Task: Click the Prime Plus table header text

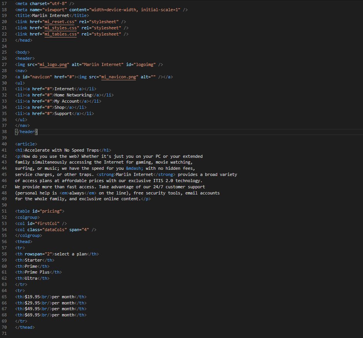Action: point(37,272)
